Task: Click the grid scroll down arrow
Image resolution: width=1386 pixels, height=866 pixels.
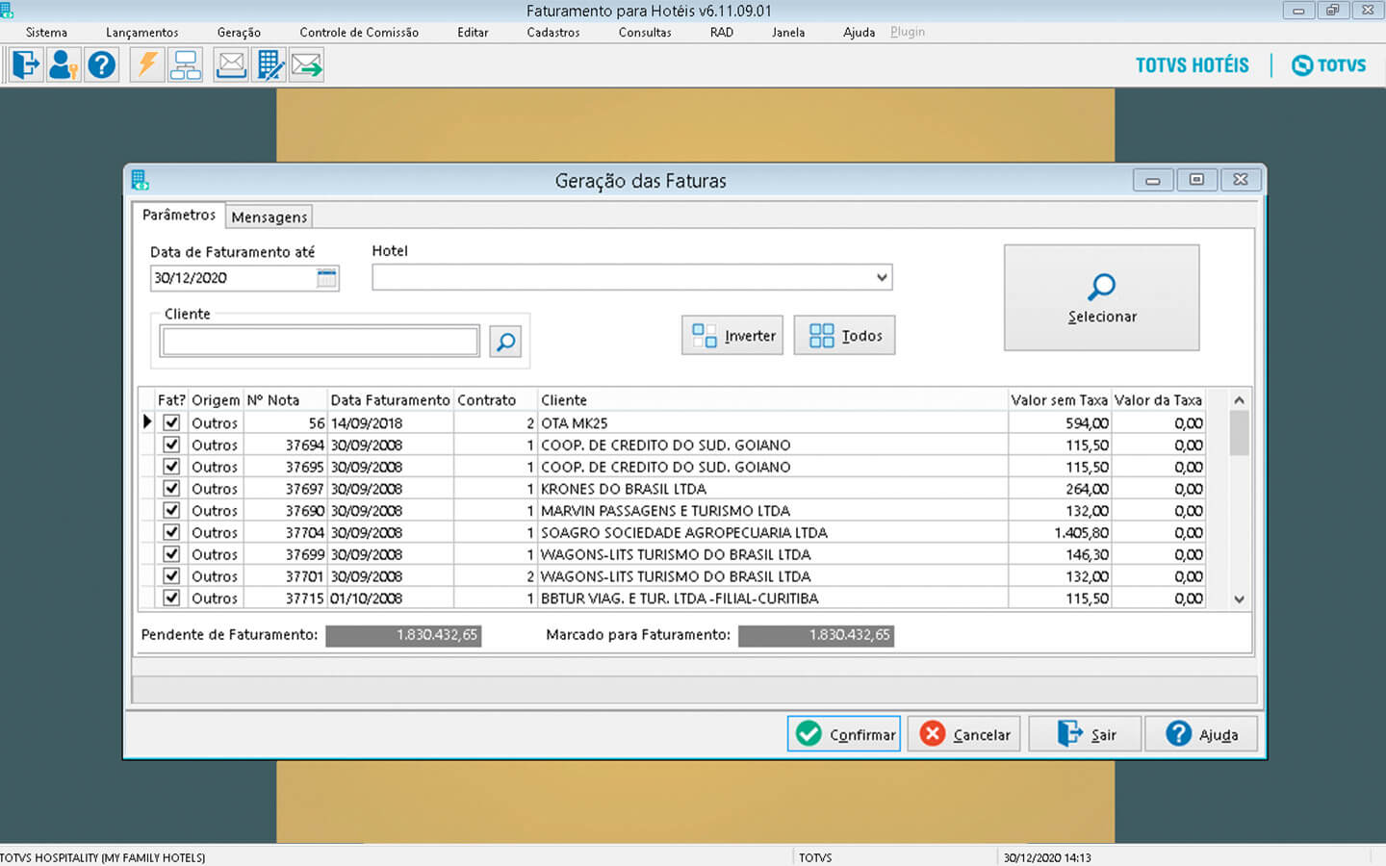Action: click(1239, 599)
